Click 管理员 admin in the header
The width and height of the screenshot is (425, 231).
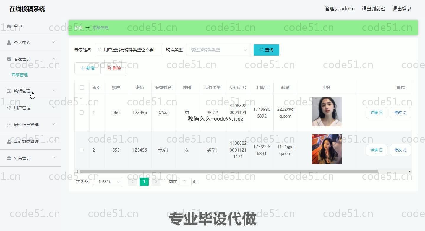[340, 9]
